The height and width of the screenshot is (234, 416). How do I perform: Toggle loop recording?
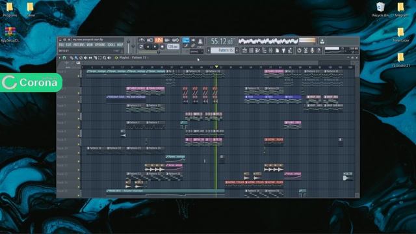click(175, 40)
